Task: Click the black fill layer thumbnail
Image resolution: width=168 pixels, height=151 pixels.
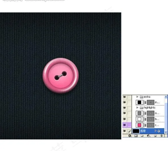Action: click(x=139, y=102)
